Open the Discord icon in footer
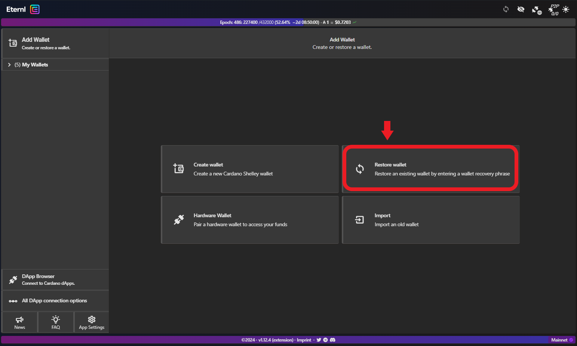The height and width of the screenshot is (346, 577). (x=332, y=340)
